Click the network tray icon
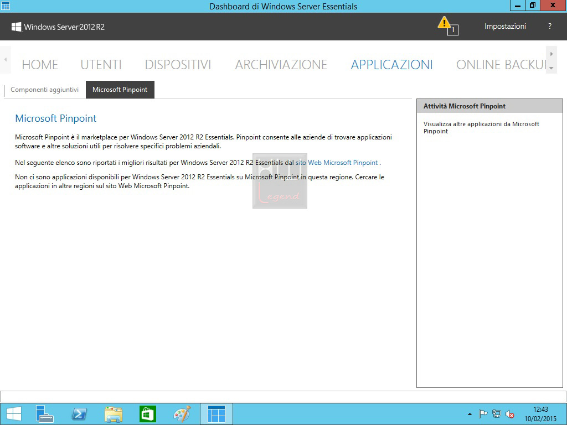This screenshot has height=425, width=567. click(497, 414)
